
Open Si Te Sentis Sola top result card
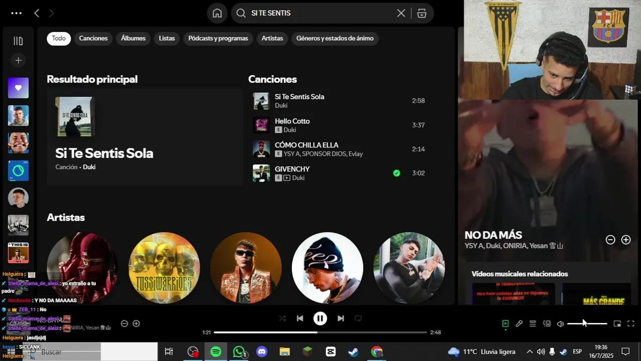click(144, 136)
